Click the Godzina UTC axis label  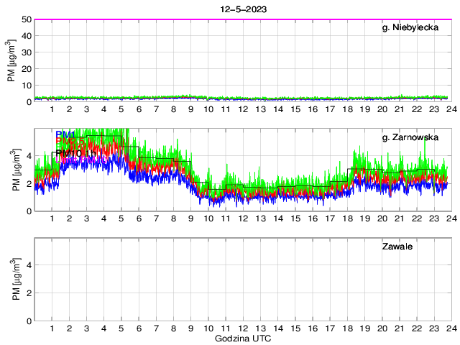[x=242, y=338]
